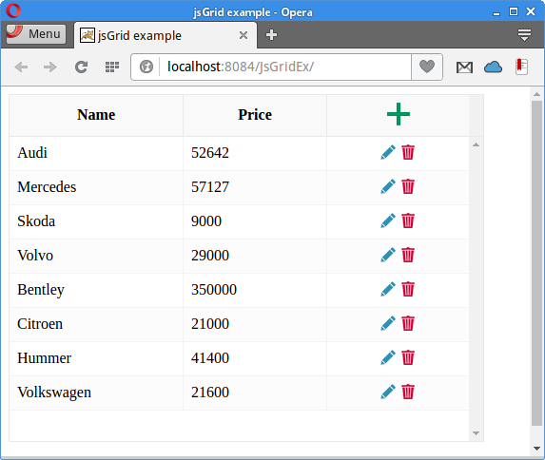This screenshot has height=460, width=545.
Task: Select the Skoda name cell
Action: click(96, 221)
